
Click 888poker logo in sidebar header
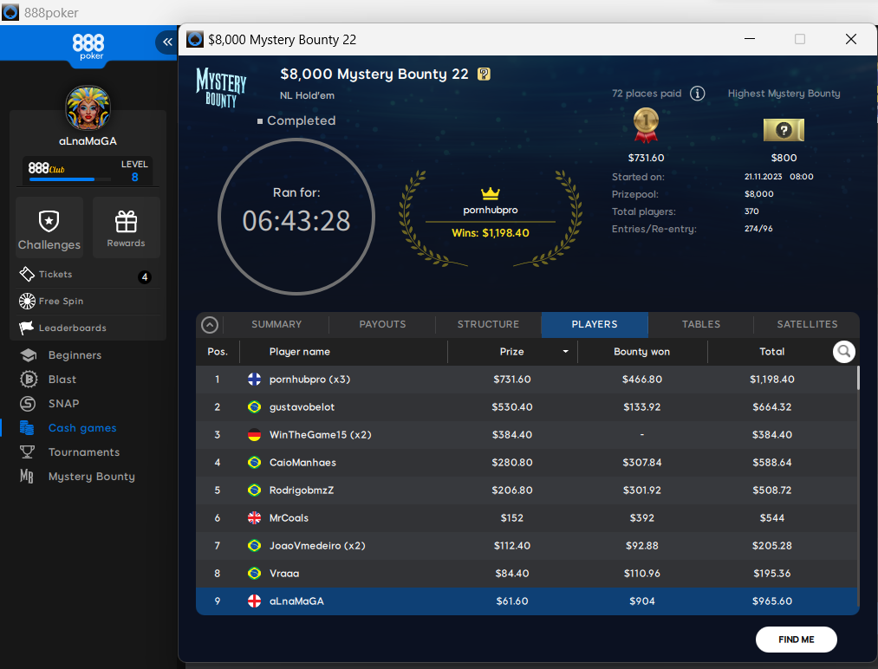click(x=88, y=47)
